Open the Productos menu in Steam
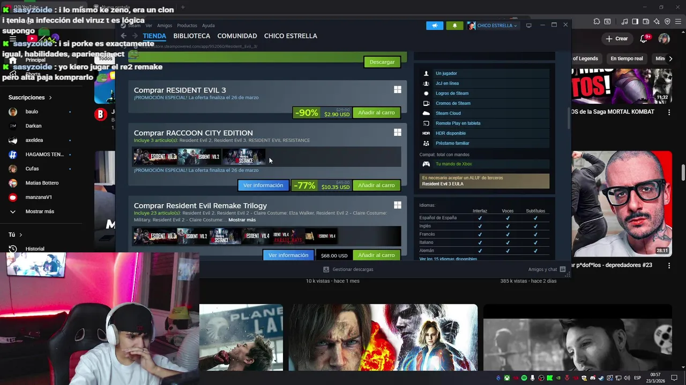 click(187, 26)
